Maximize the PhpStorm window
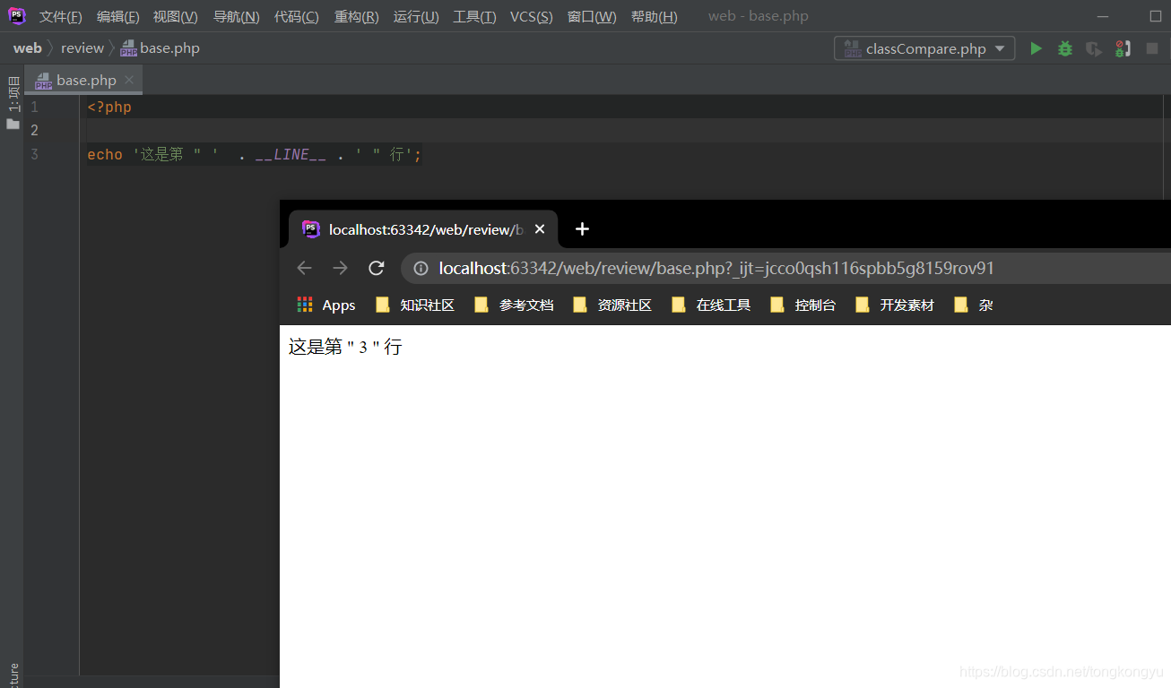The image size is (1171, 688). click(1155, 16)
